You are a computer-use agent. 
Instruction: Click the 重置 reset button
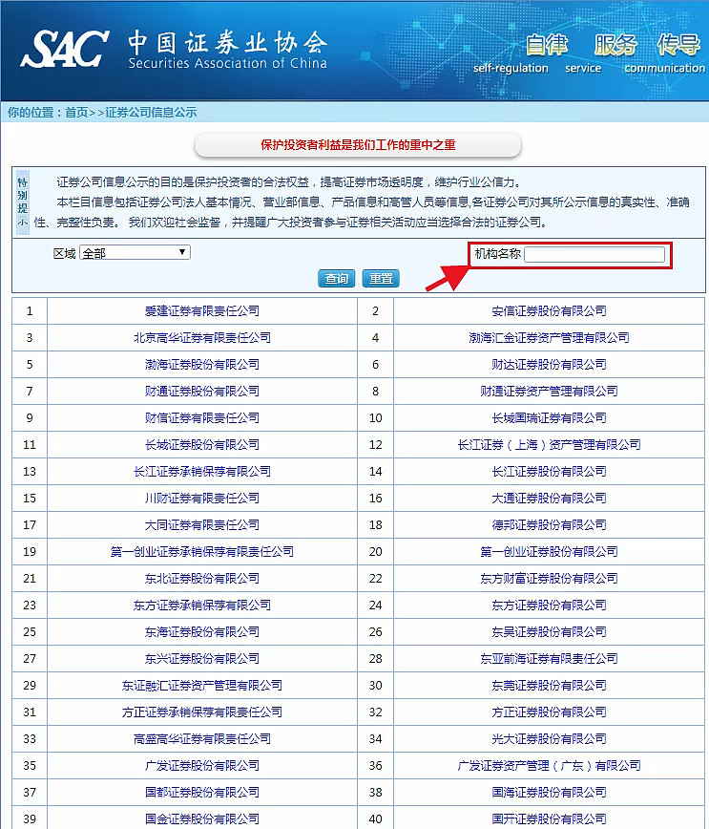(381, 278)
